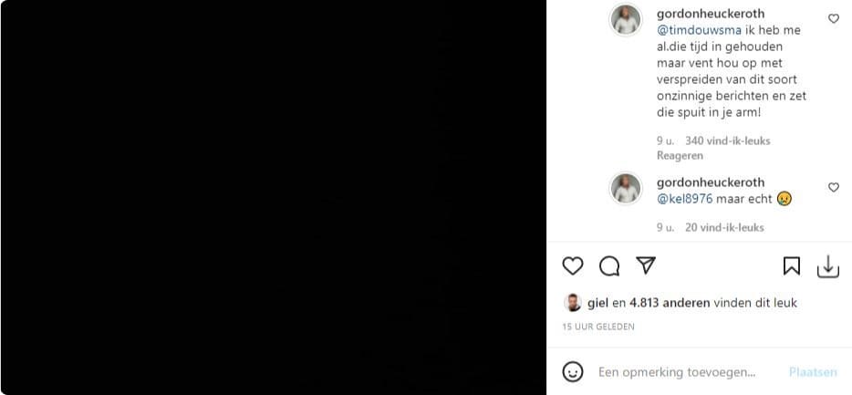852x395 pixels.
Task: Focus the 'Een opmerking toevoegen' field
Action: 677,373
